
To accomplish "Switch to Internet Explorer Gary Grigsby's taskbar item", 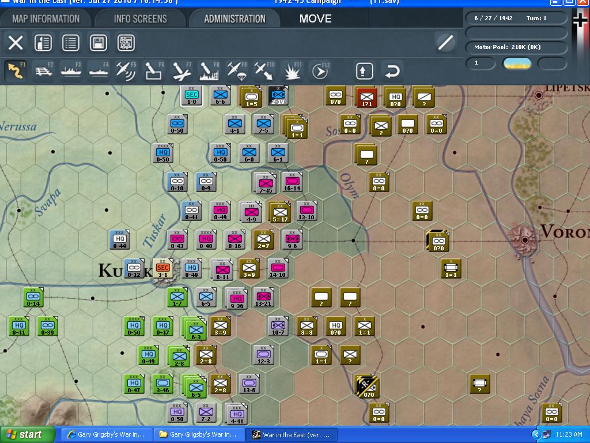I will click(x=107, y=435).
